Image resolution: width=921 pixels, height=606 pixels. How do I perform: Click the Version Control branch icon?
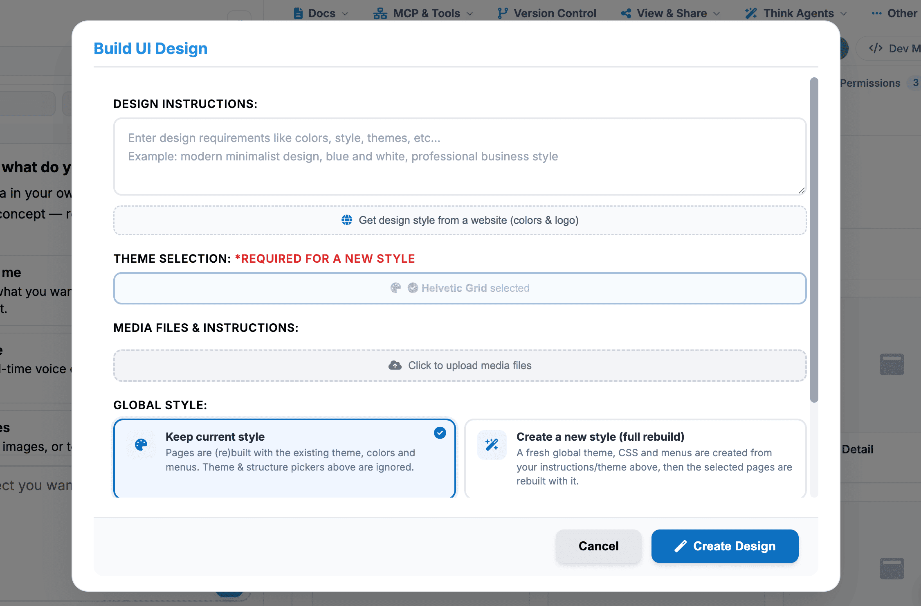[x=503, y=14]
